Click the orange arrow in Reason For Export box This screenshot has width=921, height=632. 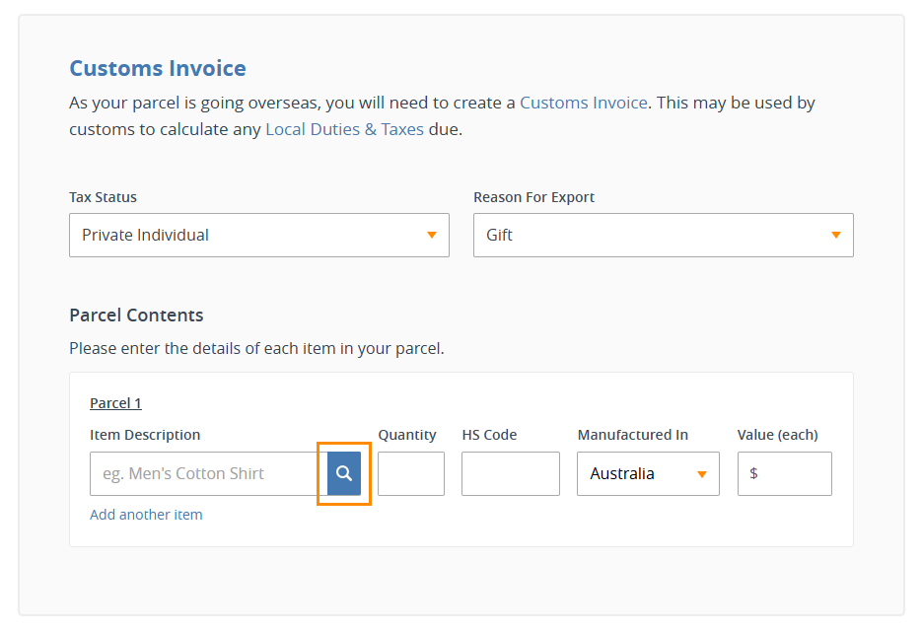point(836,235)
